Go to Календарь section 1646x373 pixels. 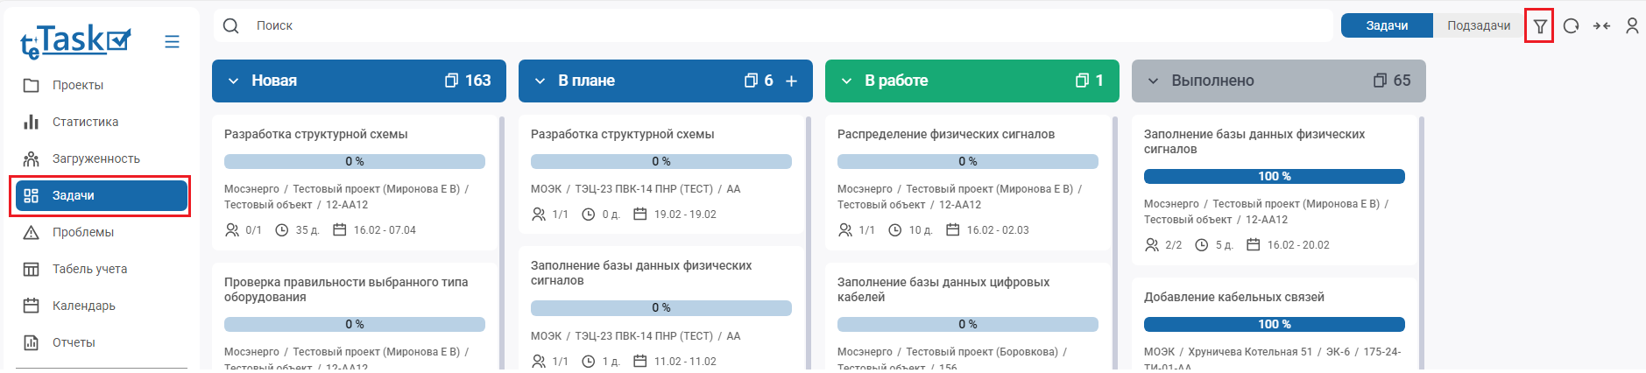pyautogui.click(x=83, y=306)
